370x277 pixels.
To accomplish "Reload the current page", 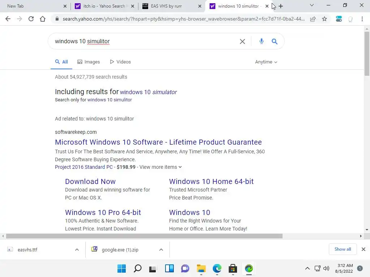I will 31,19.
